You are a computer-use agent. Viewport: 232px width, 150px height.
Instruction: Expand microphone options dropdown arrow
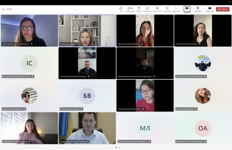203,9
